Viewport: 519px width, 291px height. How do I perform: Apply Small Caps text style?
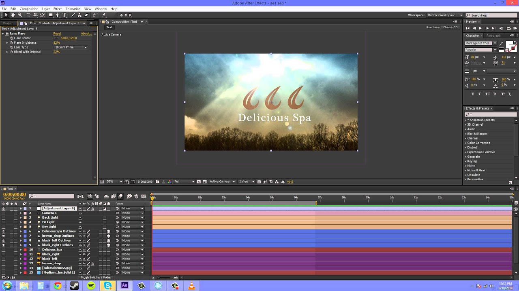(x=495, y=94)
